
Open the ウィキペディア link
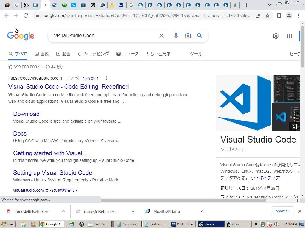(x=265, y=178)
